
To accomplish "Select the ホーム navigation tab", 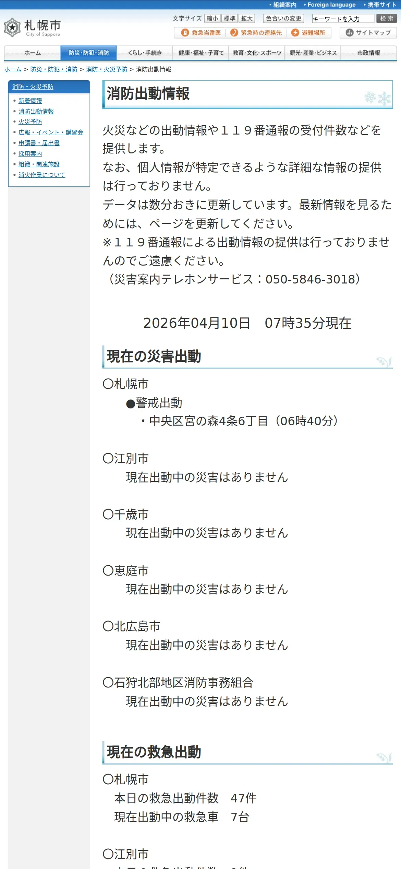I will coord(33,53).
